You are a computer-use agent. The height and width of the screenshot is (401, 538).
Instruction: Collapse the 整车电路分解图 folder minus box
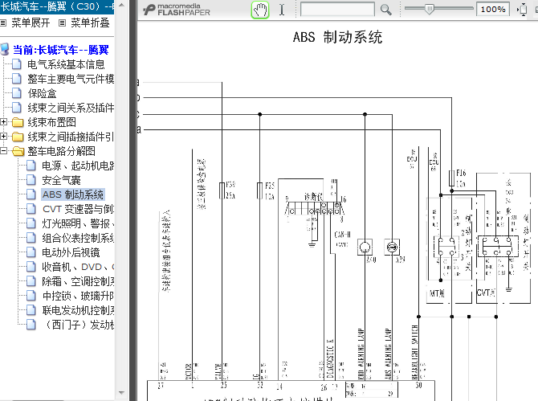point(3,151)
